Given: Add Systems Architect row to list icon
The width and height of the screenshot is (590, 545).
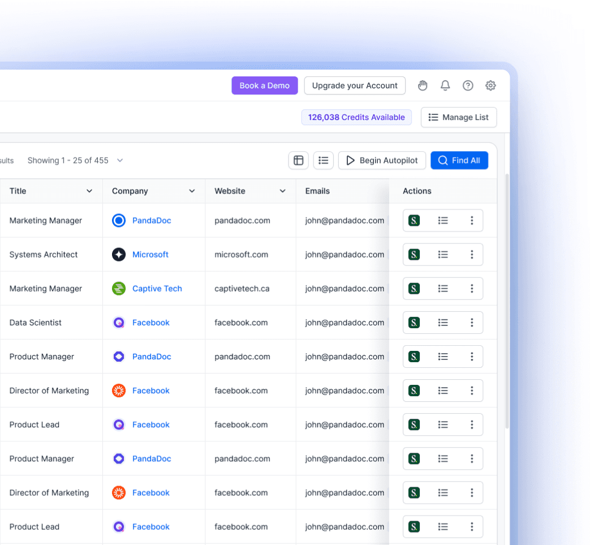Looking at the screenshot, I should tap(443, 255).
